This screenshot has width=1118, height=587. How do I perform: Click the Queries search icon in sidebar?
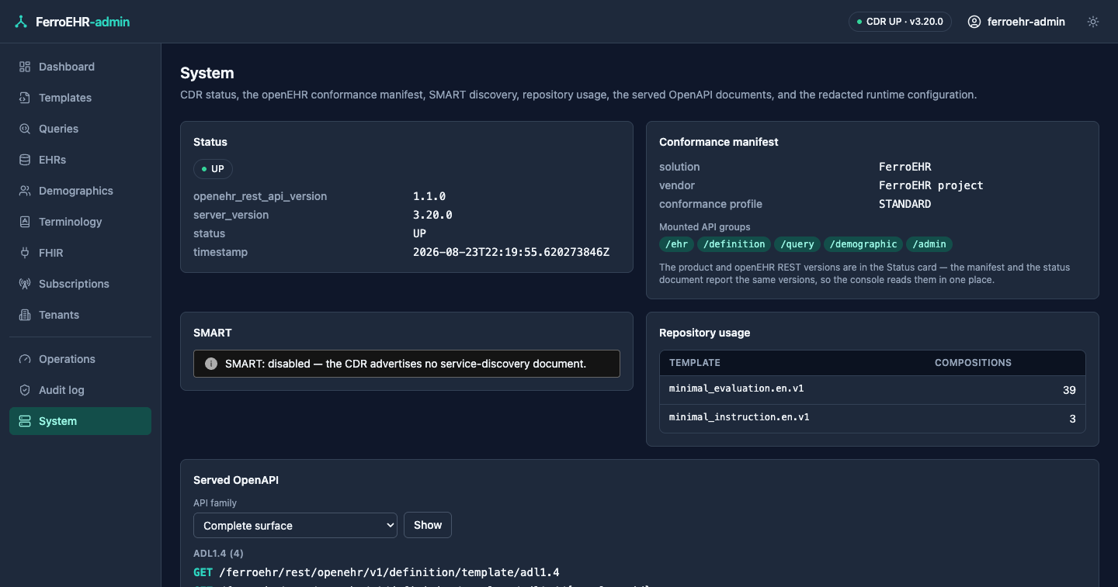coord(25,129)
